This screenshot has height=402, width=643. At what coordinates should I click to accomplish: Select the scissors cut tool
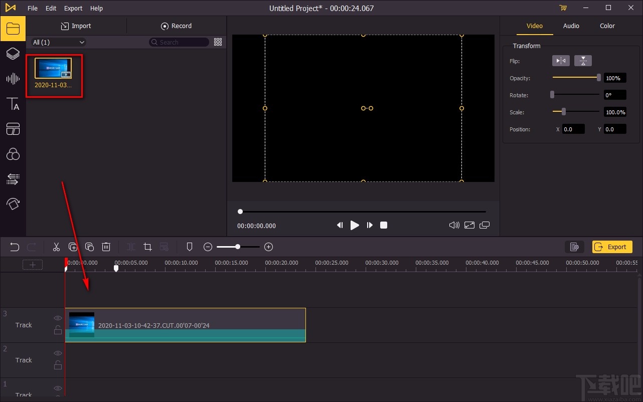point(56,247)
